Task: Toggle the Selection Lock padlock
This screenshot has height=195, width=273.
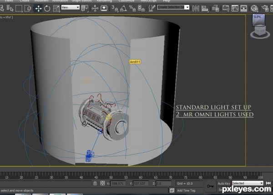Action: [95, 183]
